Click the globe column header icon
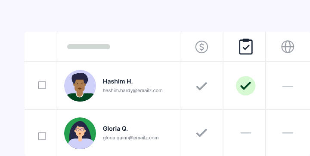Image resolution: width=310 pixels, height=156 pixels. point(288,47)
